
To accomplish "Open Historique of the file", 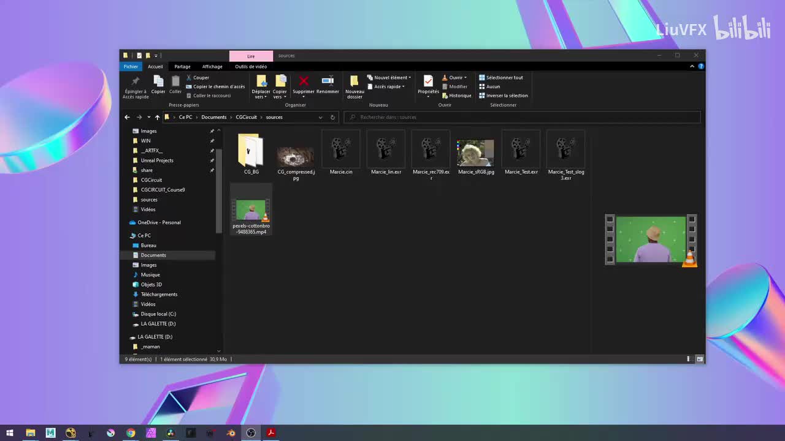I will pos(456,96).
